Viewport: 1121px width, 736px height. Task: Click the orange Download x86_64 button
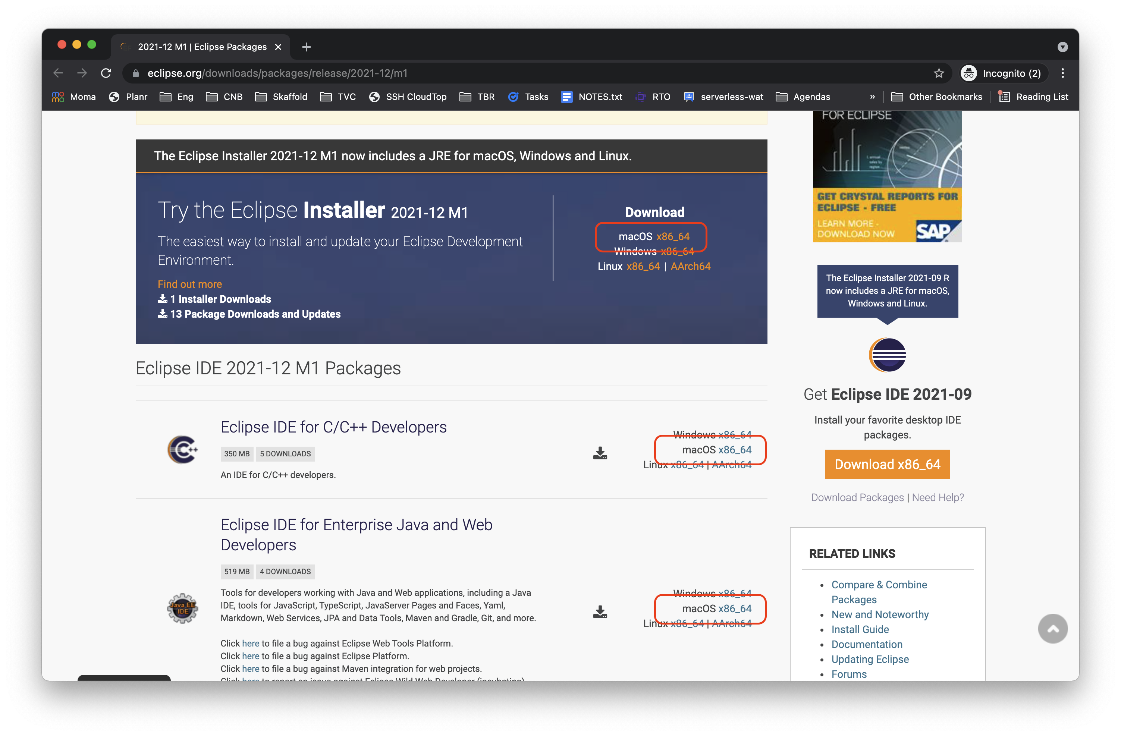pyautogui.click(x=888, y=464)
